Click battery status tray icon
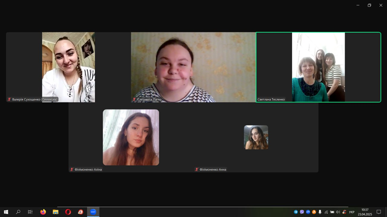The image size is (387, 217). coord(332,212)
